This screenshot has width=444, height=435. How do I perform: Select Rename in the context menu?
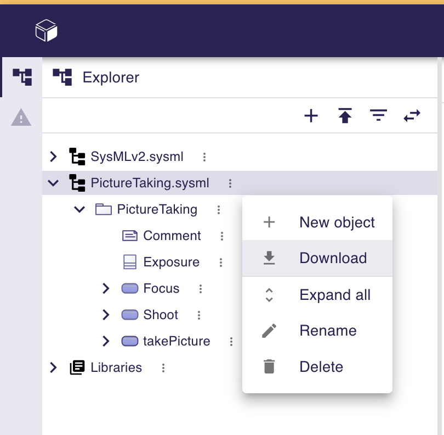328,330
